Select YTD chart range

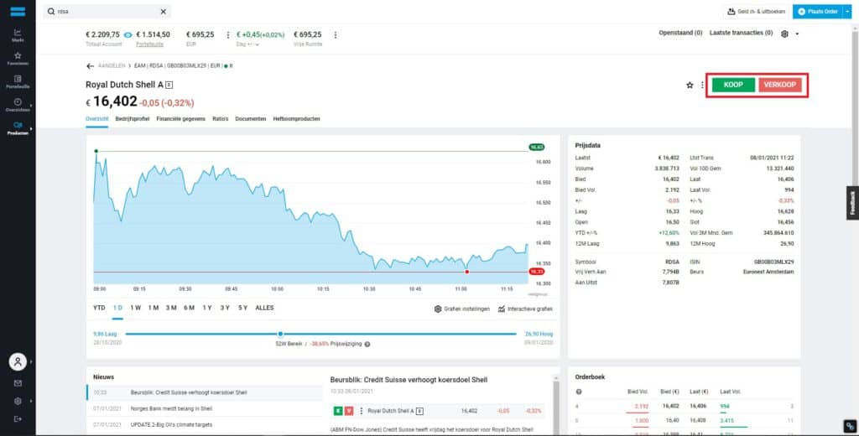(x=99, y=308)
